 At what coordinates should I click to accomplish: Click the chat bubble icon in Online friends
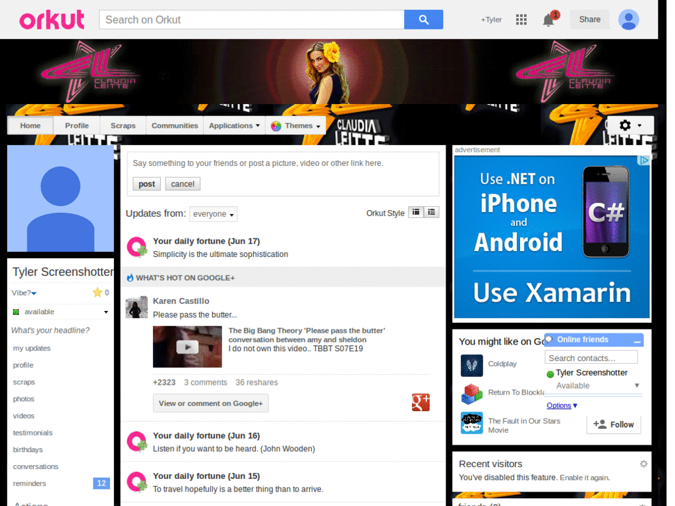pos(549,339)
